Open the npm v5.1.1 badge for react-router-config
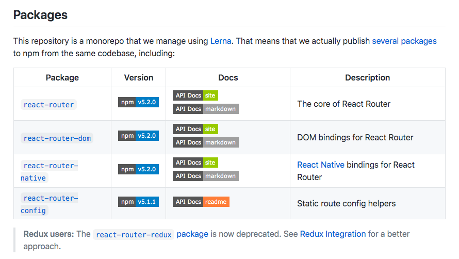459x259 pixels. 138,202
